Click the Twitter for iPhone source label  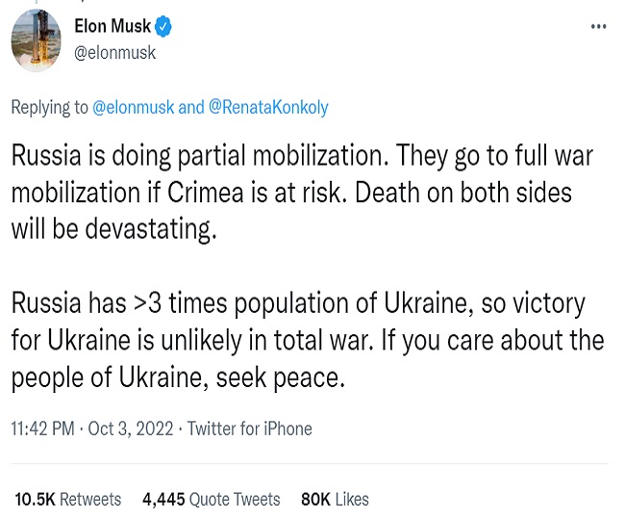tap(249, 429)
